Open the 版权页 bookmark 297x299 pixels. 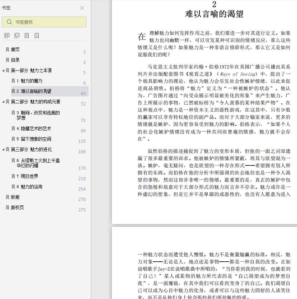[x=17, y=207]
